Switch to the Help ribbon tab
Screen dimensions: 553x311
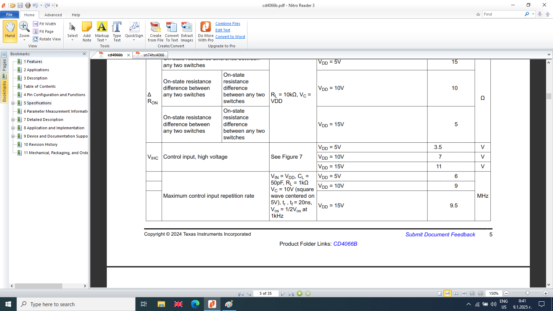[76, 15]
